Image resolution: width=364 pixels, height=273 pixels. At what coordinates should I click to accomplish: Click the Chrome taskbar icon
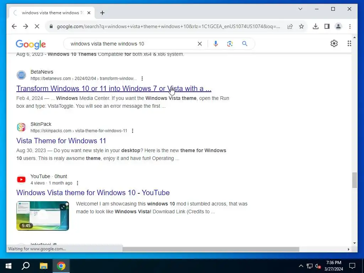(61, 266)
